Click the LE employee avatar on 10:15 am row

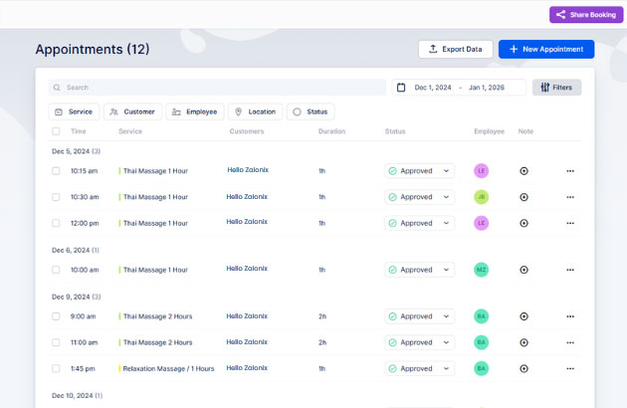click(481, 171)
